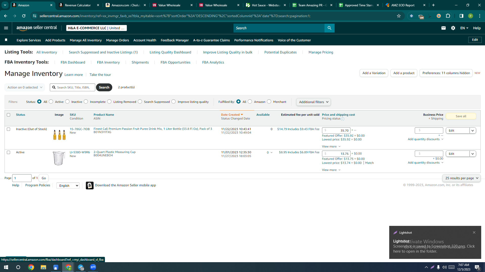Close the Lightshot notification
The height and width of the screenshot is (272, 485).
tap(474, 232)
